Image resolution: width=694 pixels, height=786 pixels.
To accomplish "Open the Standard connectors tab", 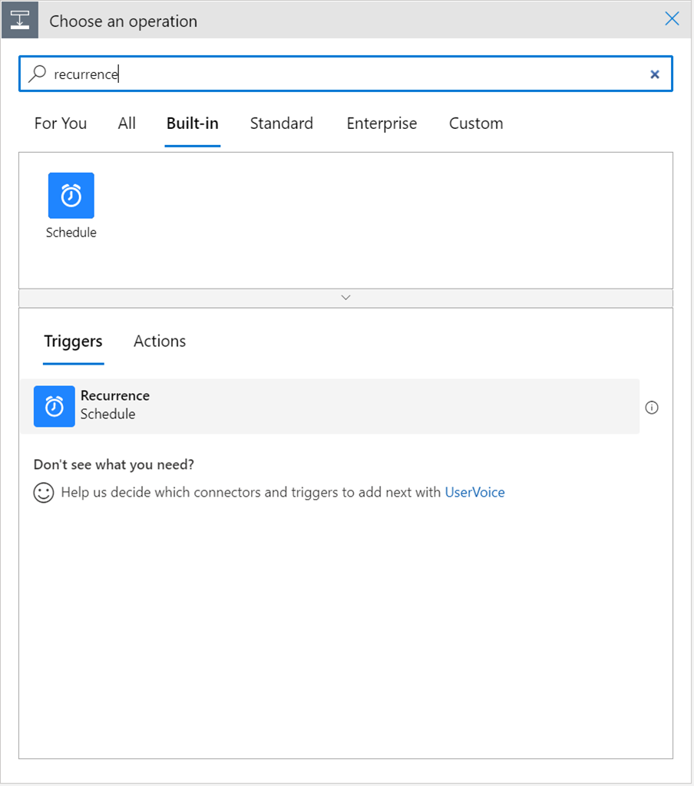I will pyautogui.click(x=281, y=124).
